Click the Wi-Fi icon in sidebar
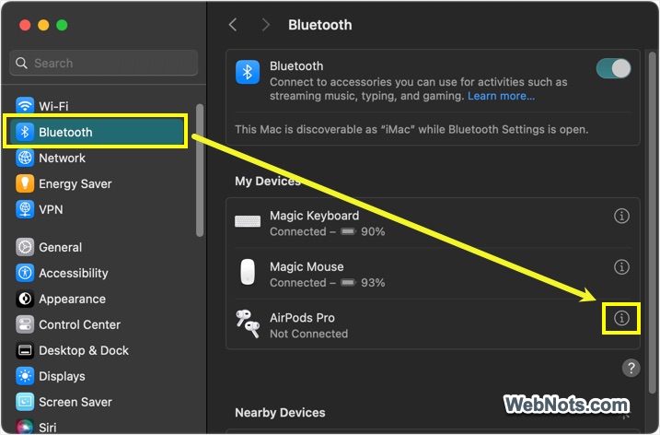 pos(25,105)
